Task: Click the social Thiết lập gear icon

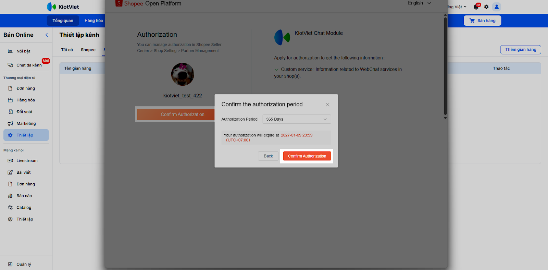Action: (10, 219)
